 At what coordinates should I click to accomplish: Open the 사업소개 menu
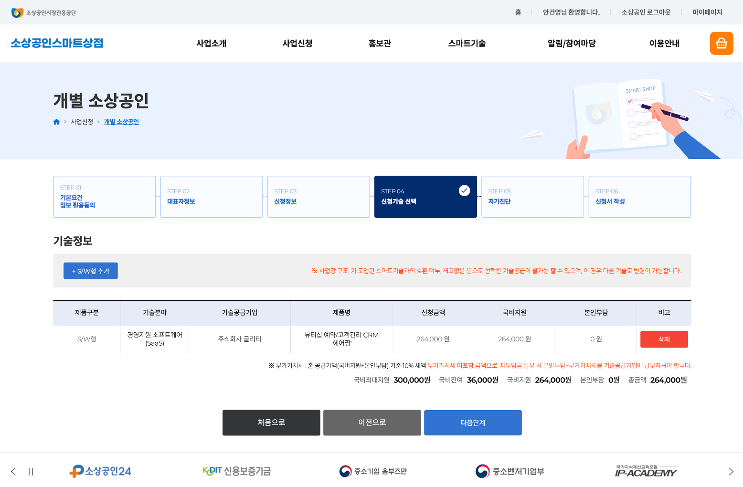tap(211, 43)
